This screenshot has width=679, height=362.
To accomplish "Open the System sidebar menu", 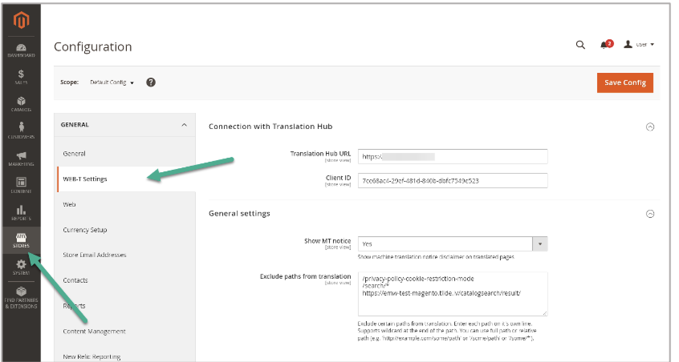I will coord(21,267).
